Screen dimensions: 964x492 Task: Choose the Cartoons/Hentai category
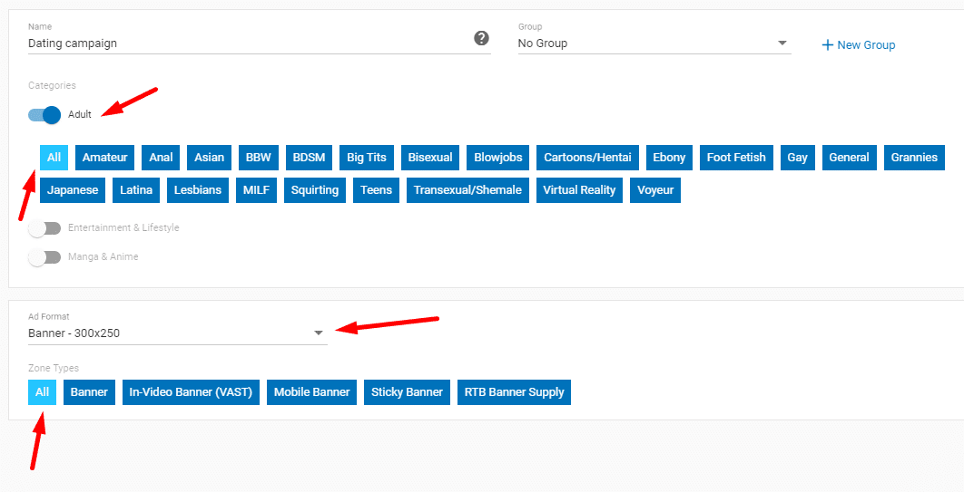click(x=587, y=158)
